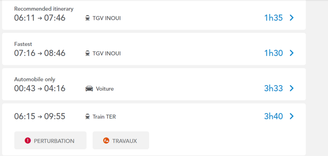Click the red exclamation PERTURBATION icon

pos(28,141)
